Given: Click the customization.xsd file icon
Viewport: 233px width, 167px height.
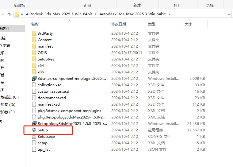Looking at the screenshot, I should tap(34, 91).
